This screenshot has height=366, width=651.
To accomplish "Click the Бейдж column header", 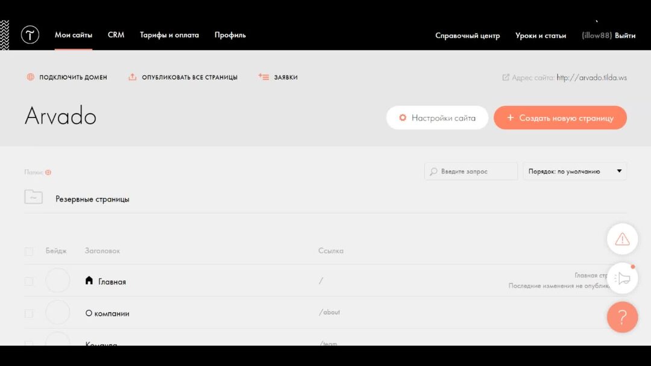I will [x=56, y=251].
